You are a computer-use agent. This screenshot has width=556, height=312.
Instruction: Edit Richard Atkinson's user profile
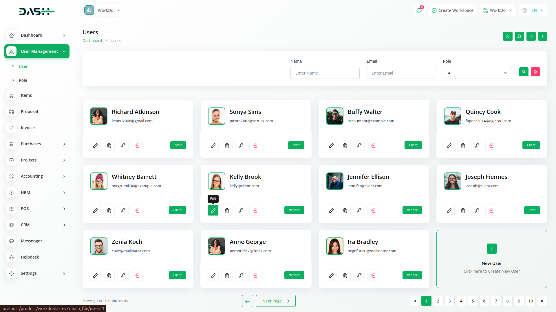click(95, 145)
